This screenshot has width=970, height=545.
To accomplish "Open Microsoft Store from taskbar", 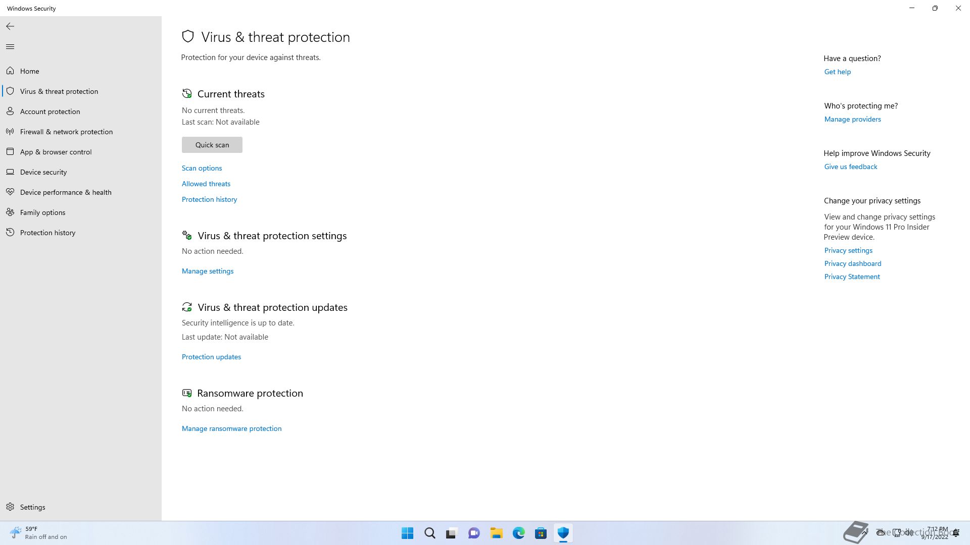I will point(541,533).
